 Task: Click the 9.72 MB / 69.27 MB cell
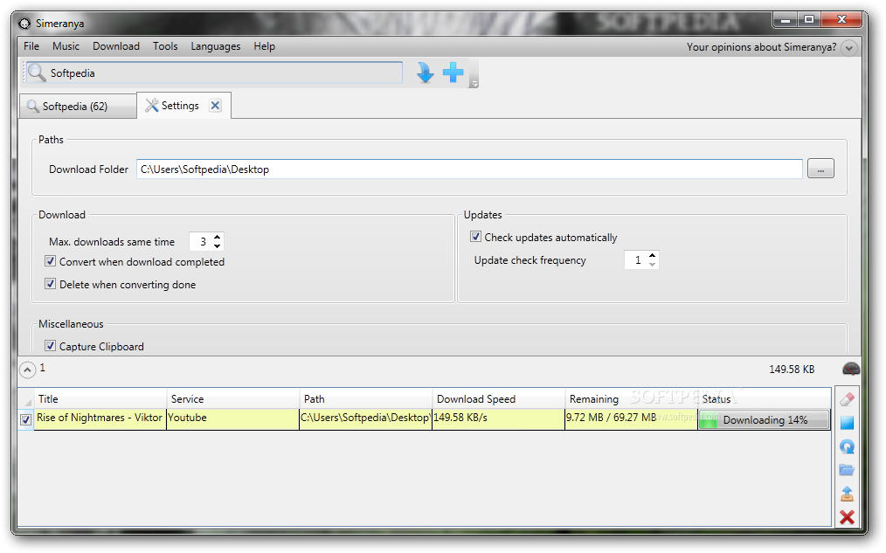(631, 418)
